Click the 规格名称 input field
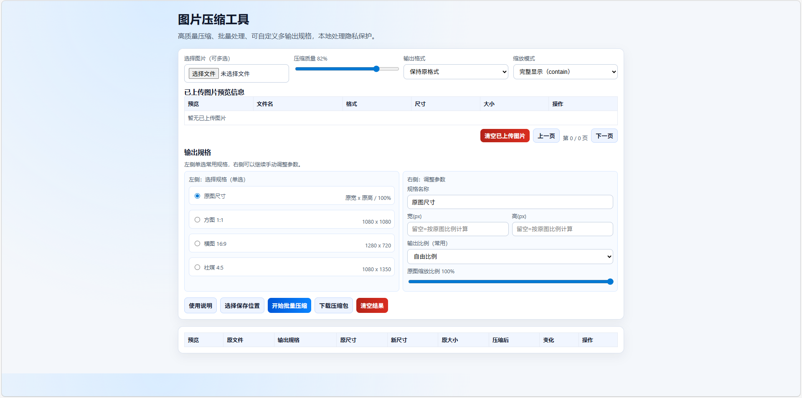Image resolution: width=802 pixels, height=398 pixels. point(510,202)
